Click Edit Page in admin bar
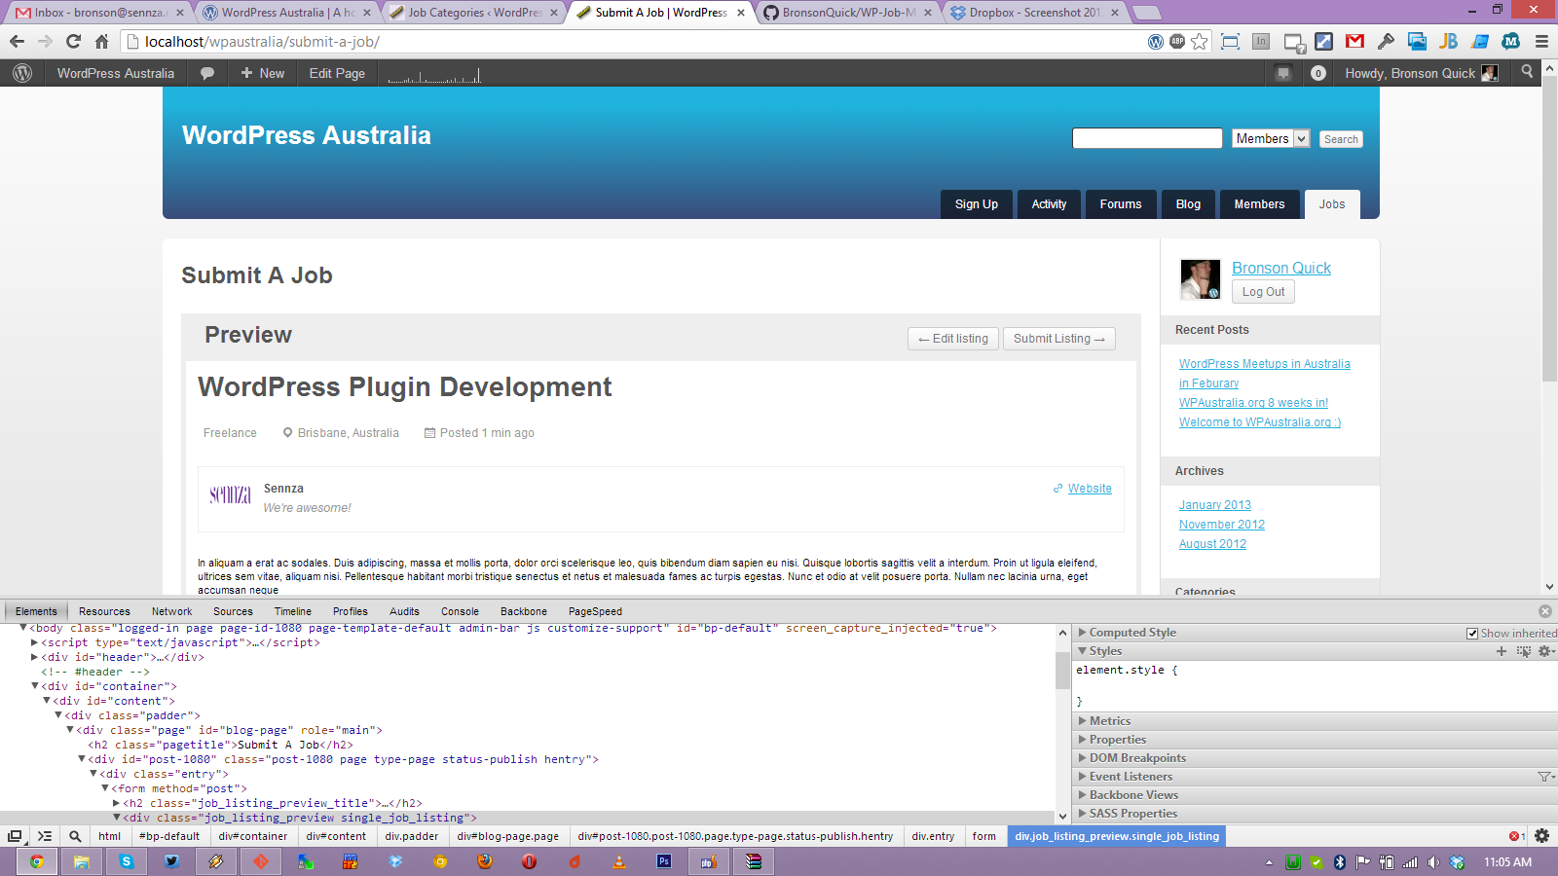Image resolution: width=1558 pixels, height=876 pixels. (337, 73)
